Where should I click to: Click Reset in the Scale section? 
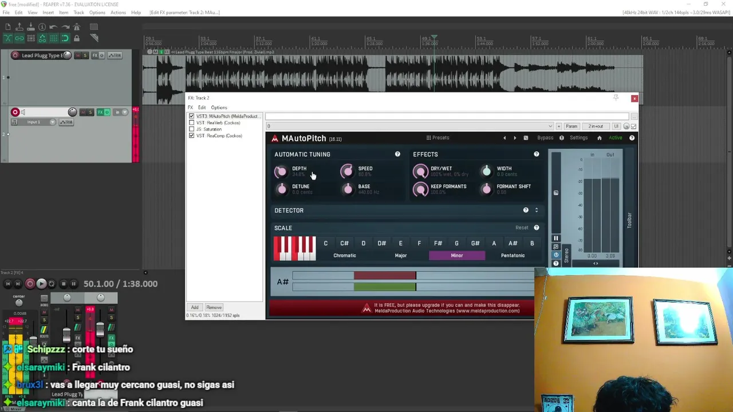(x=522, y=228)
